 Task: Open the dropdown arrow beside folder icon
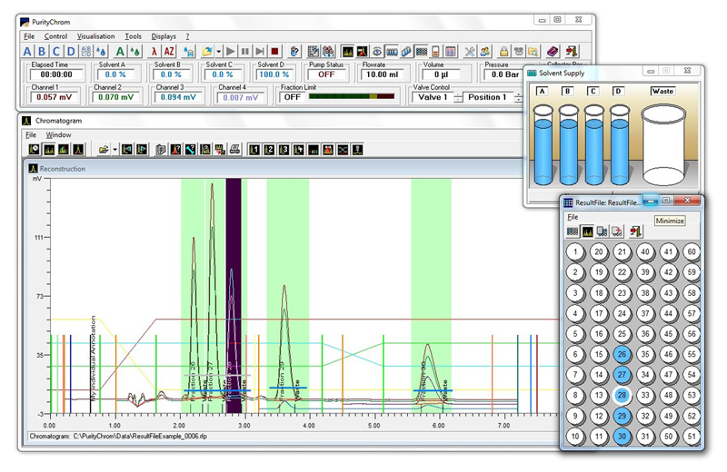tap(115, 149)
